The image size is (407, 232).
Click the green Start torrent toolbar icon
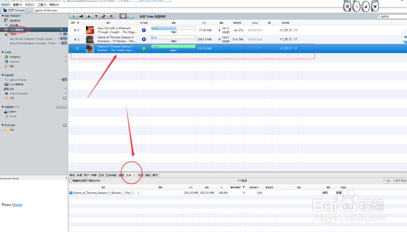pos(74,16)
